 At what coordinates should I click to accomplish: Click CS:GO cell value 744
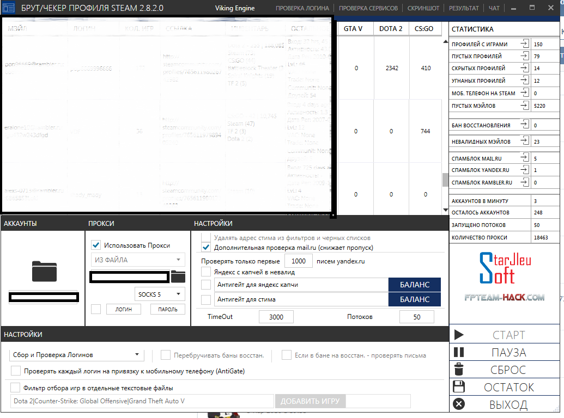[425, 131]
